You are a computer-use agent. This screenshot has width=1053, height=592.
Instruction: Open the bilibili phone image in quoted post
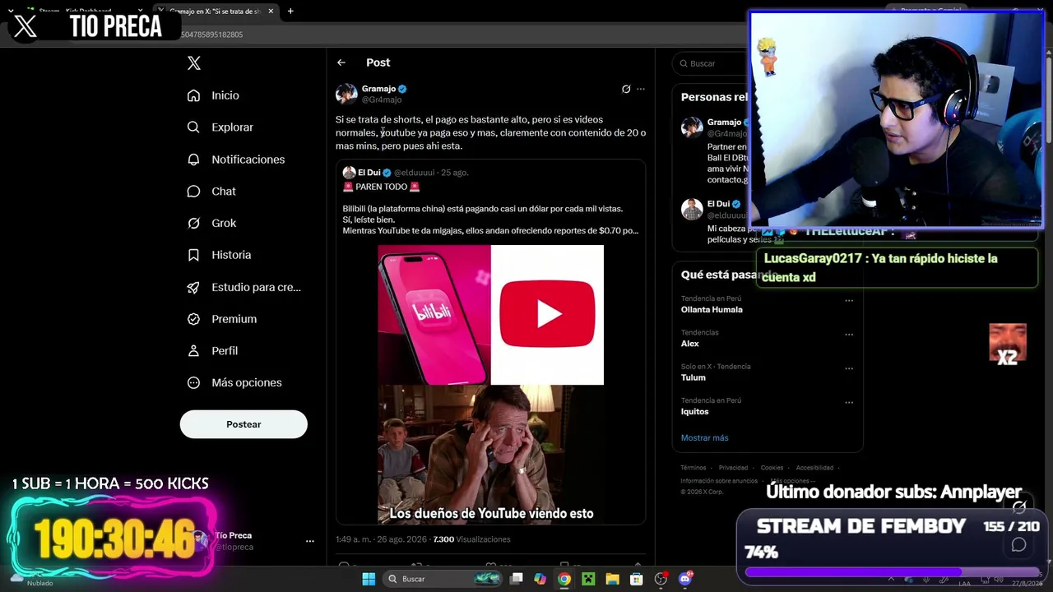coord(434,315)
